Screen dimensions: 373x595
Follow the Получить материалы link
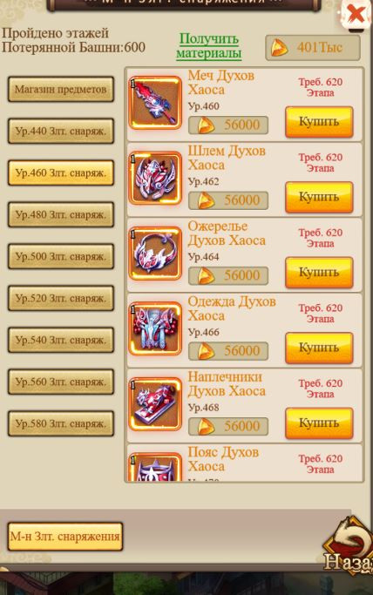[208, 46]
